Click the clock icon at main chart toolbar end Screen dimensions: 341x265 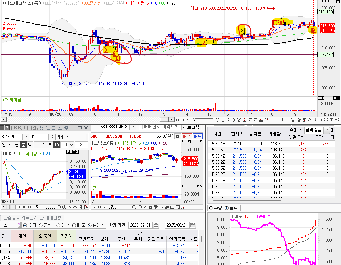click(x=337, y=120)
